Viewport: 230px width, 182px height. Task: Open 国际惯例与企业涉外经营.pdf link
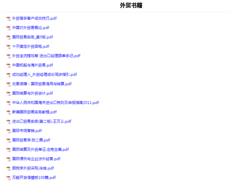pyautogui.click(x=36, y=159)
